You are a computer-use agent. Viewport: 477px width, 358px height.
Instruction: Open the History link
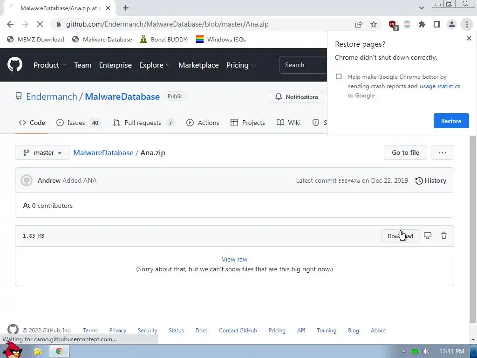tap(431, 180)
